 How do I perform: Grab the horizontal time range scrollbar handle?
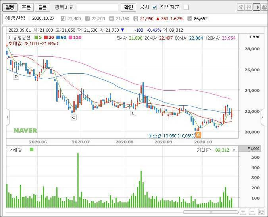point(210,212)
